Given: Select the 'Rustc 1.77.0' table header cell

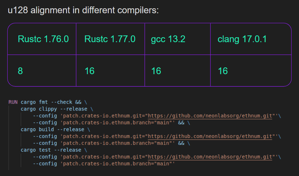Looking at the screenshot, I should [110, 39].
